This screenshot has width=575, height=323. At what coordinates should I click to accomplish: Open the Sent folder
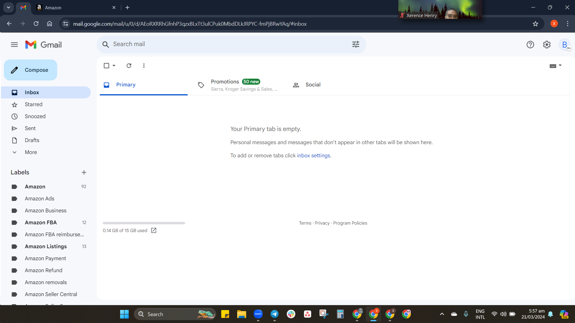[x=46, y=128]
